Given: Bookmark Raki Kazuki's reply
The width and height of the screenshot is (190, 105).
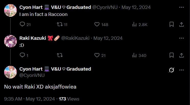Looking at the screenshot, I should click(172, 55).
